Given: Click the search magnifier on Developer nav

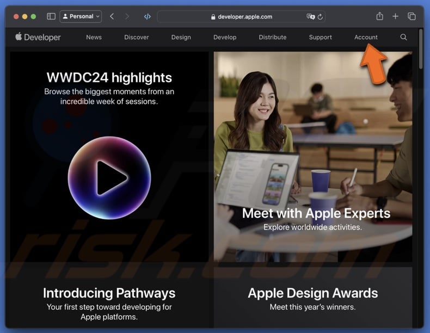Looking at the screenshot, I should click(403, 37).
